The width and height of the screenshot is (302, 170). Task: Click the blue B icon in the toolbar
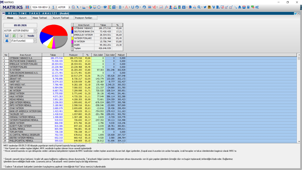click(120, 7)
